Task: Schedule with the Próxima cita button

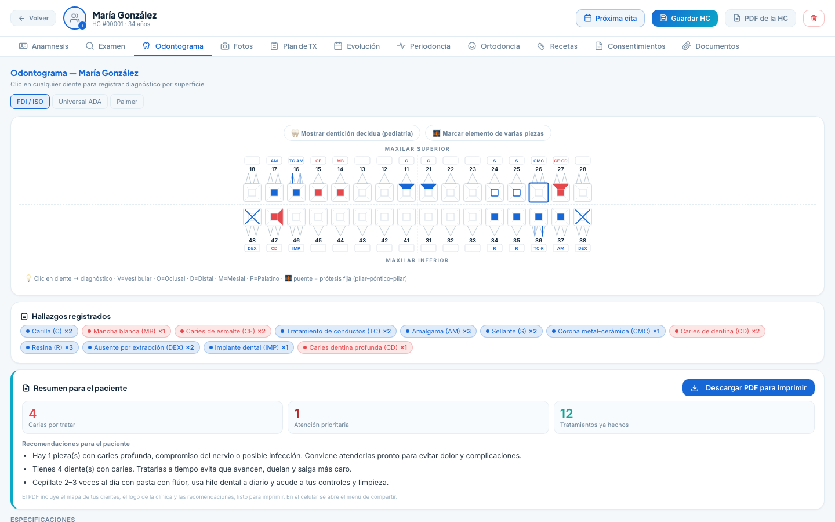Action: (x=610, y=18)
